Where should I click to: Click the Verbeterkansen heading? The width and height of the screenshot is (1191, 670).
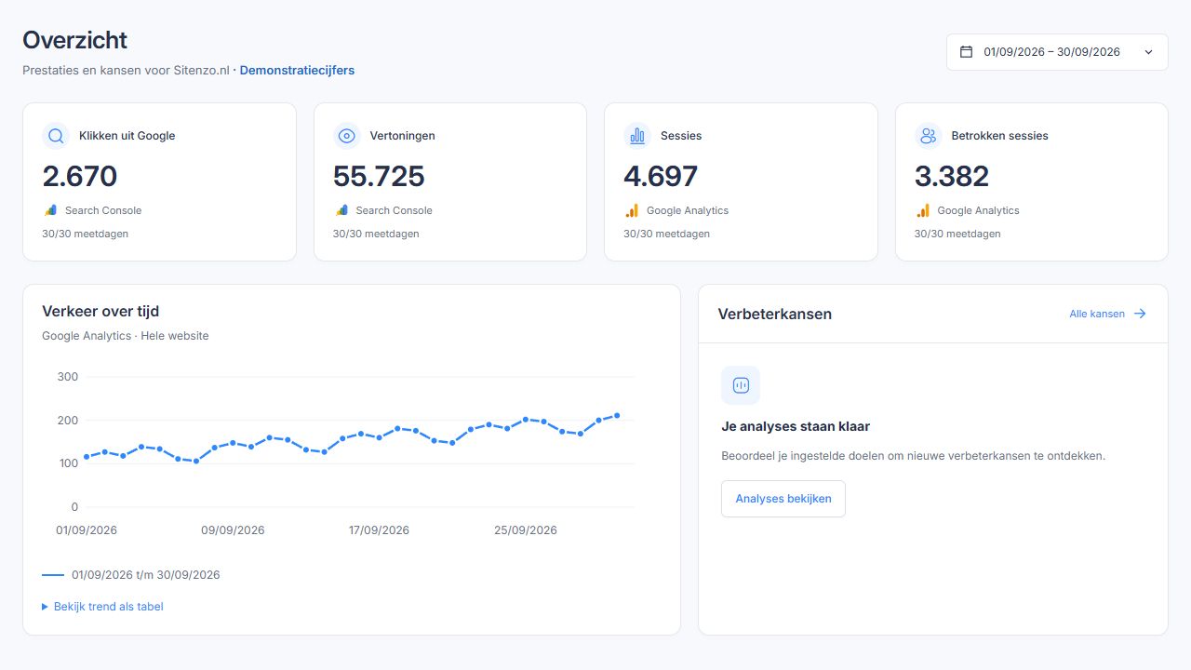pos(775,314)
